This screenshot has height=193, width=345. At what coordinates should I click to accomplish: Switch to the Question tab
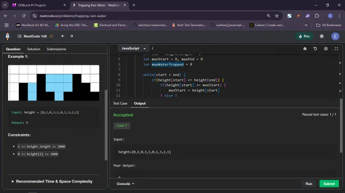[x=13, y=49]
